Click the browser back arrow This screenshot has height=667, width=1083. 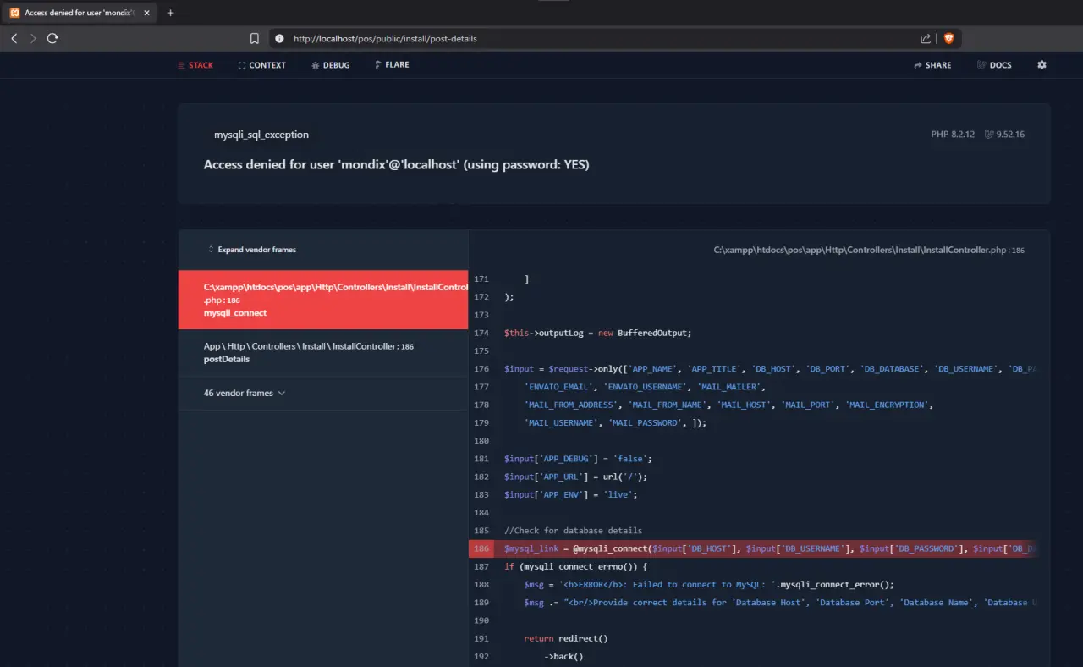click(14, 38)
